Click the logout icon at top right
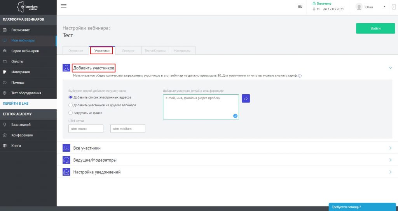The image size is (398, 211). 393,7
